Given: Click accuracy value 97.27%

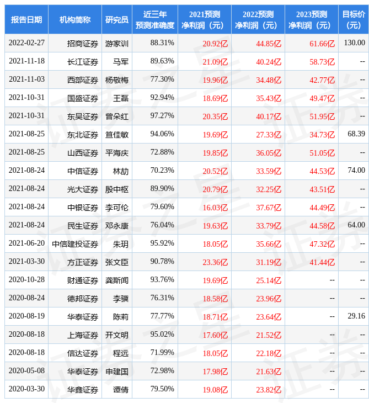Looking at the screenshot, I should (x=162, y=116).
